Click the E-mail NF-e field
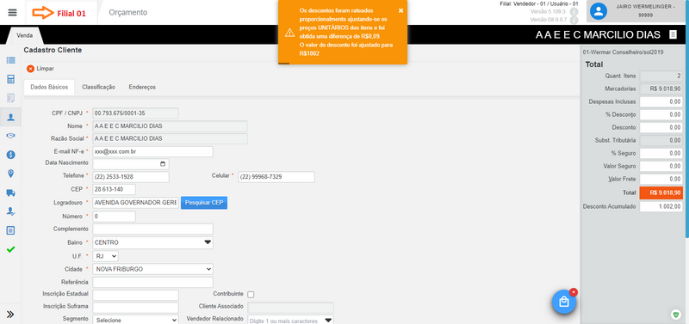This screenshot has width=689, height=324. 153,152
